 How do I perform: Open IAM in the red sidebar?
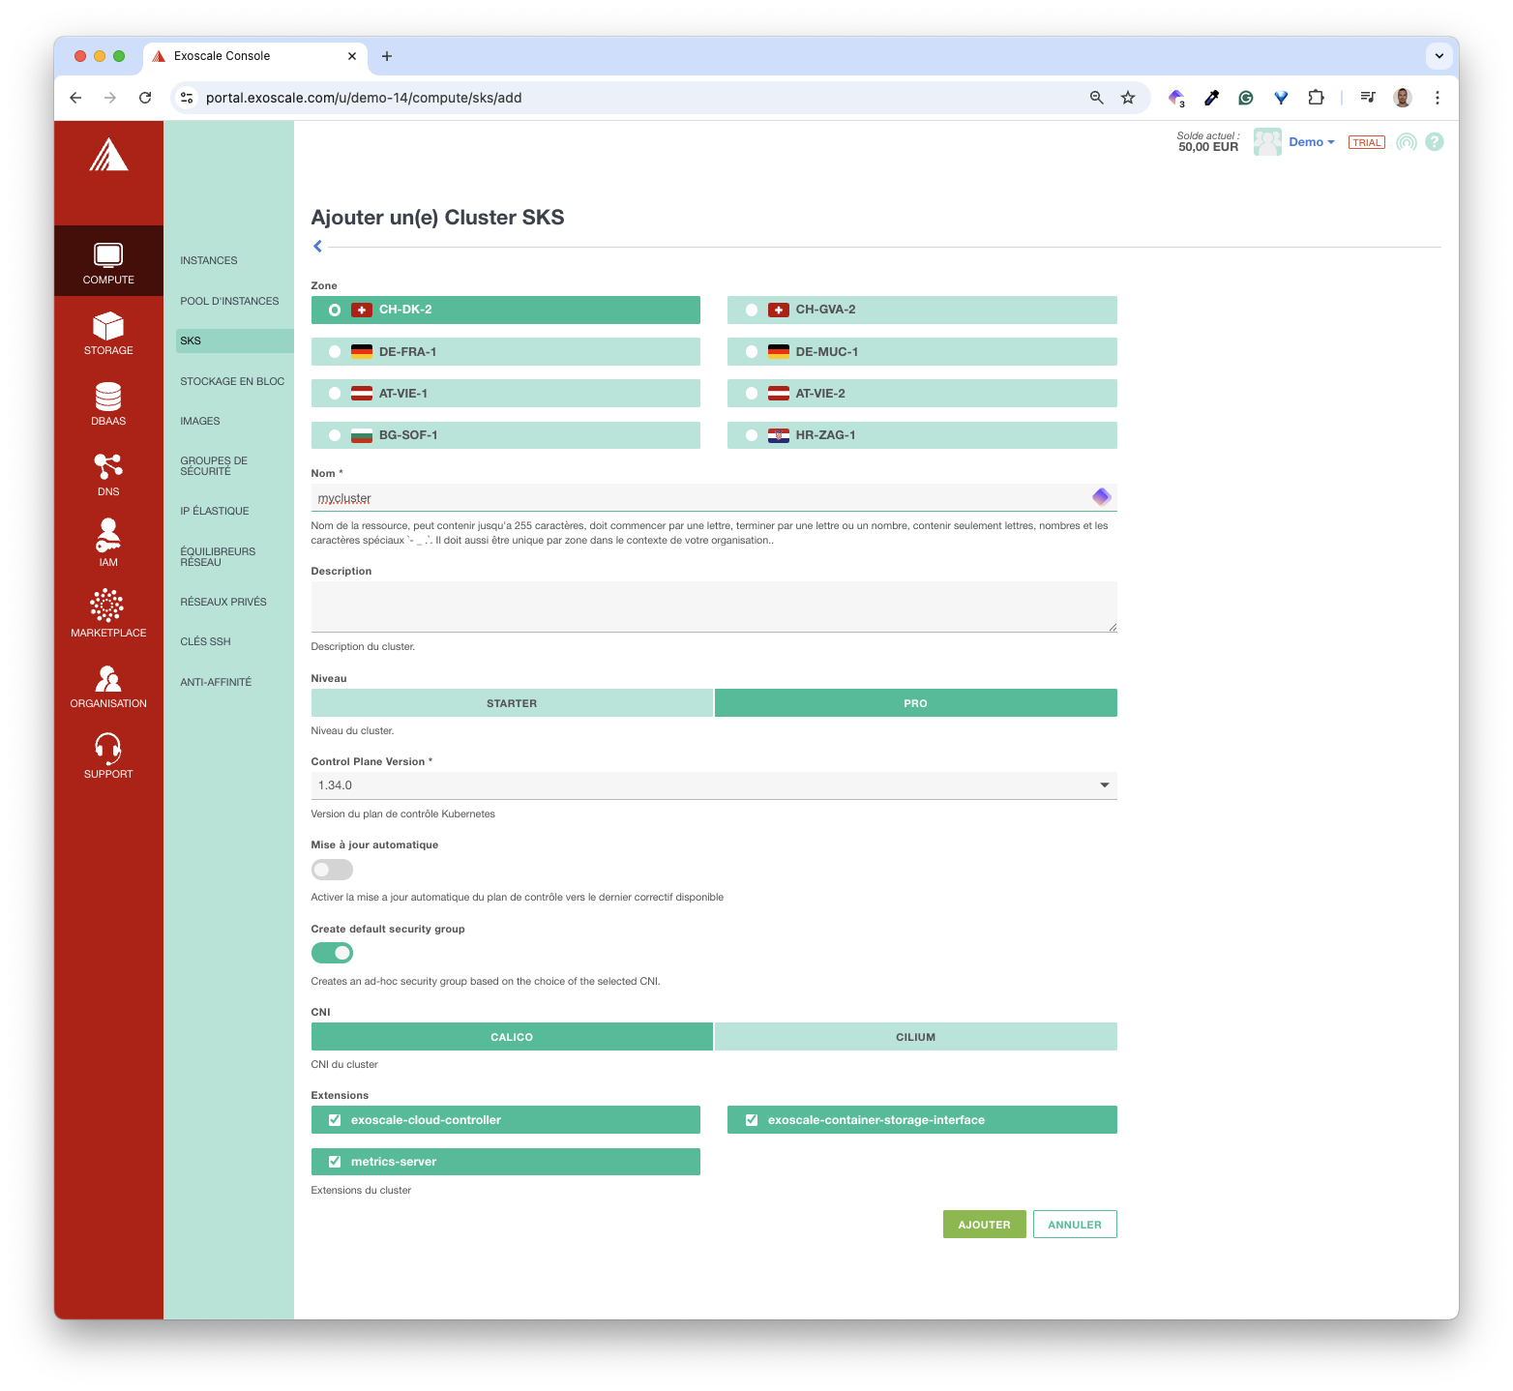[x=108, y=537]
